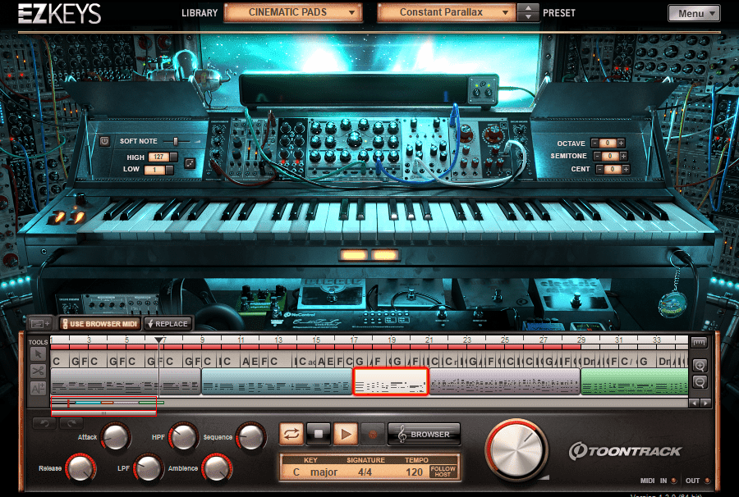Image resolution: width=739 pixels, height=497 pixels.
Task: Click the HPF knob
Action: [183, 437]
